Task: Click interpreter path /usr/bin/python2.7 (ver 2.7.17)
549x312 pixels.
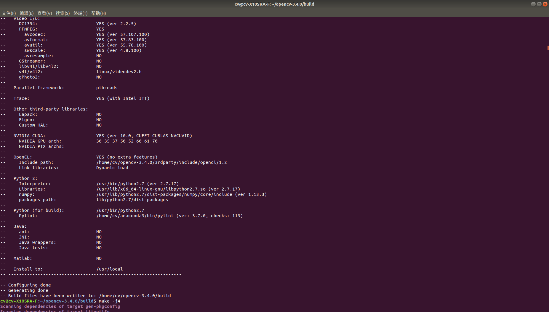Action: pos(137,184)
